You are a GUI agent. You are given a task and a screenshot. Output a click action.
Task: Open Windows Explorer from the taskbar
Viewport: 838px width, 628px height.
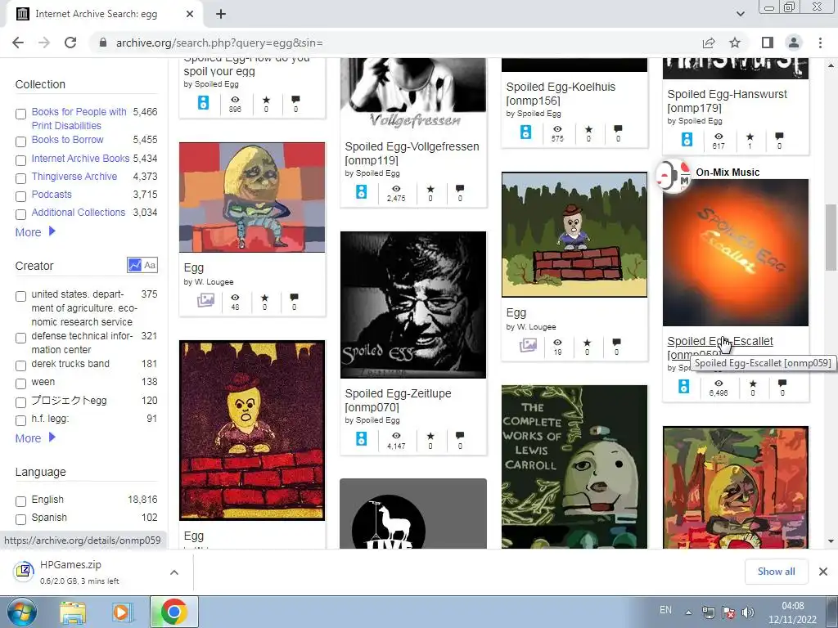[73, 612]
